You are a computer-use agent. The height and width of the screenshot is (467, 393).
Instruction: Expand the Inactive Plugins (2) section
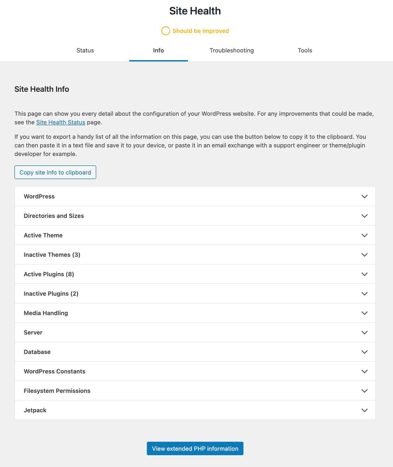tap(195, 293)
